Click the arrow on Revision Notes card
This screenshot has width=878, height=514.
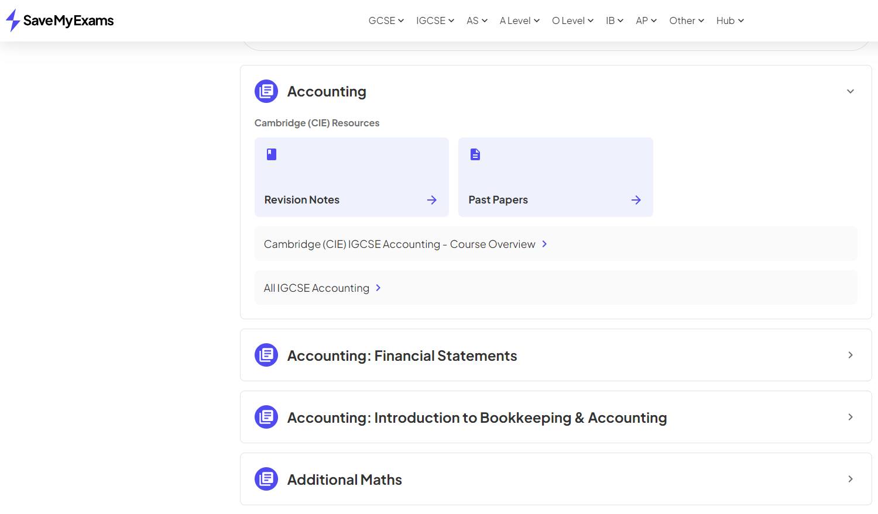(x=432, y=200)
